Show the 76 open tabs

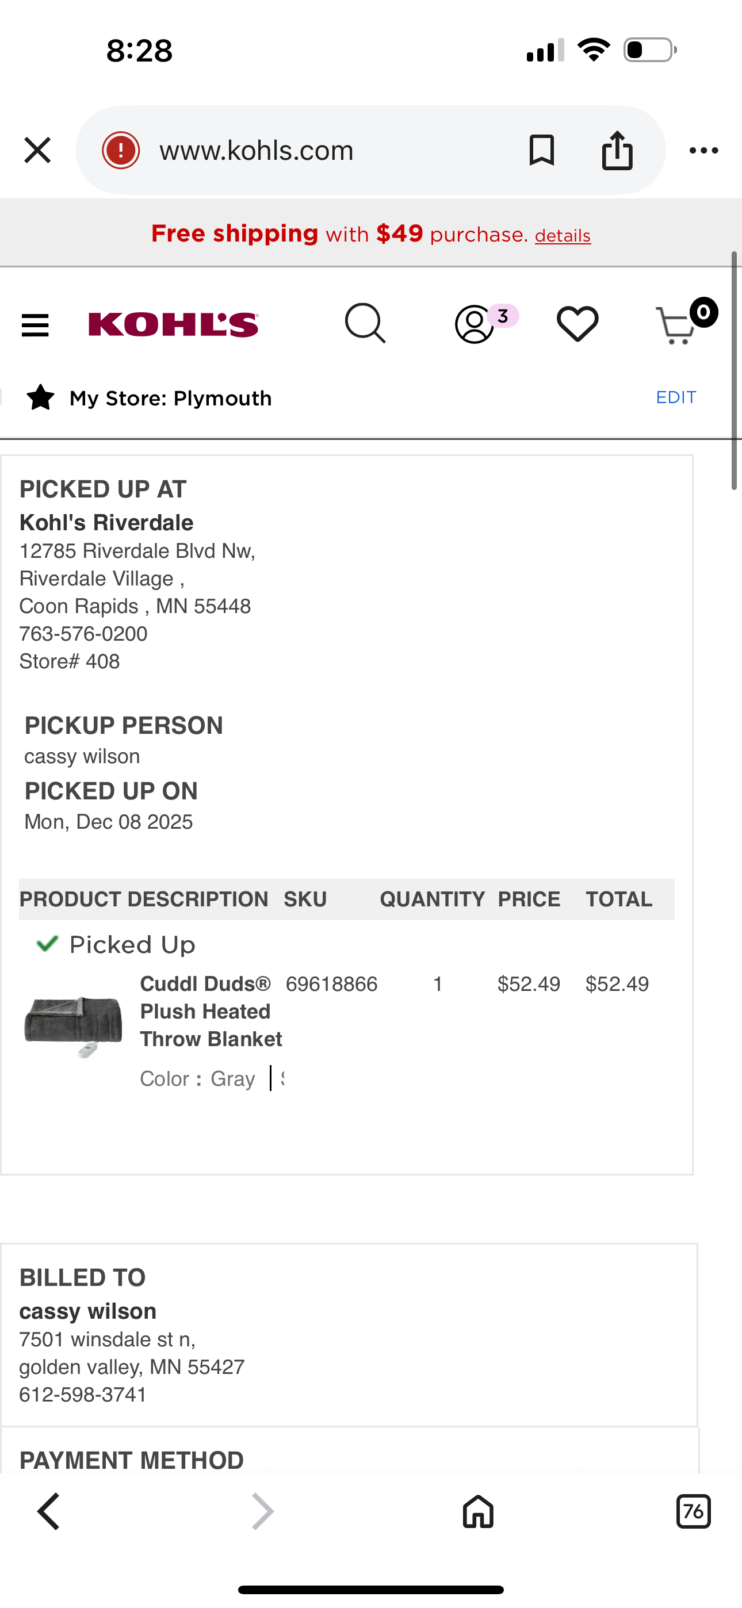[x=693, y=1511]
